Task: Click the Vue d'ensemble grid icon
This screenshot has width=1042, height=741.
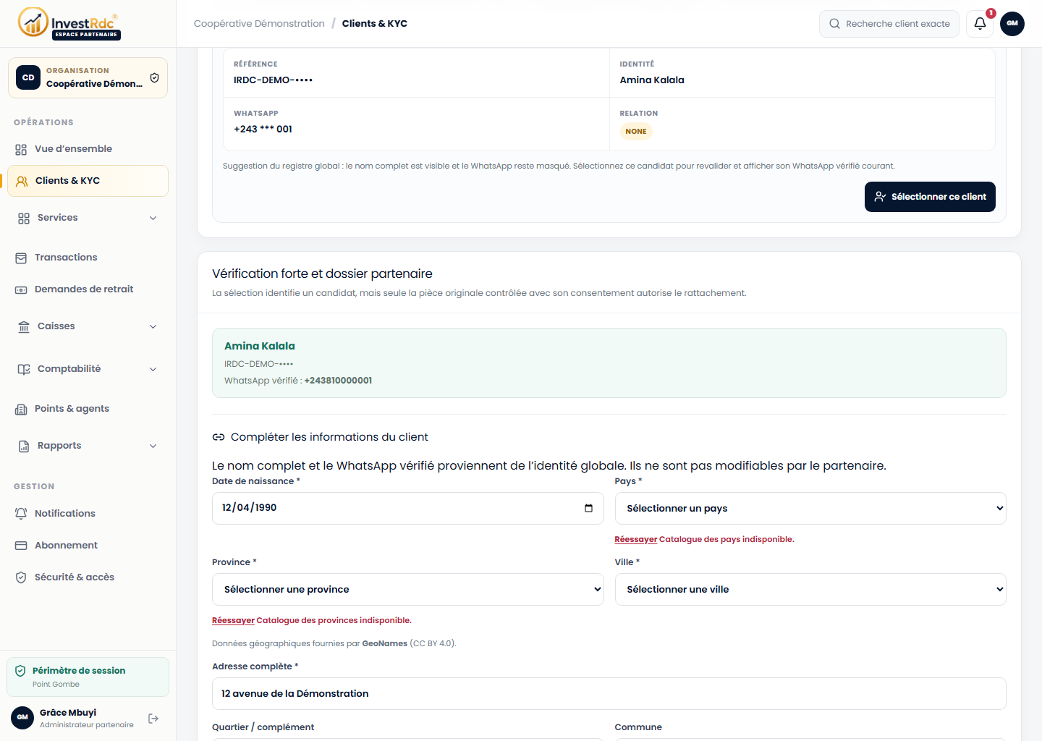Action: [x=21, y=149]
